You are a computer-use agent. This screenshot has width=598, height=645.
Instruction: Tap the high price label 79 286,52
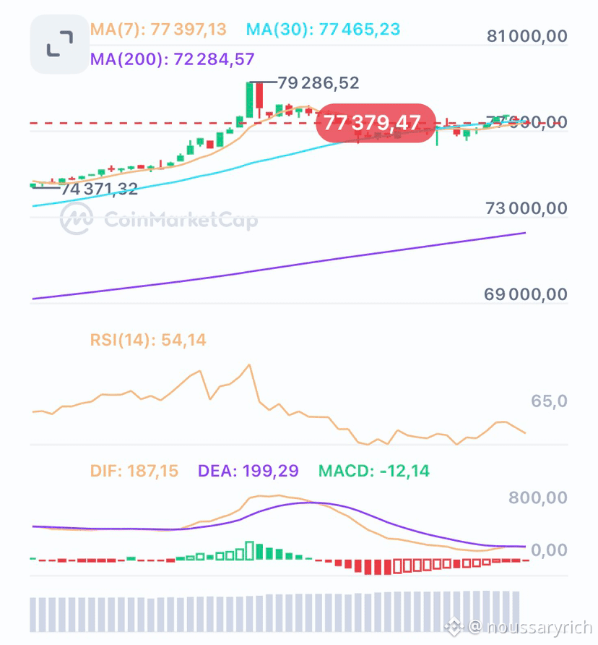point(318,83)
